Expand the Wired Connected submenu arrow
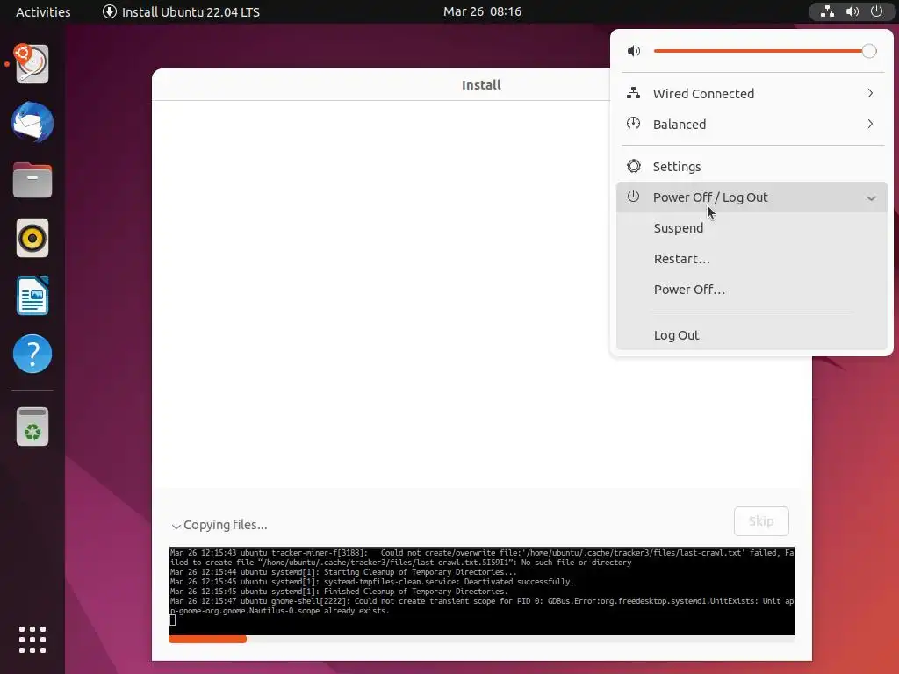This screenshot has width=899, height=674. pos(870,93)
